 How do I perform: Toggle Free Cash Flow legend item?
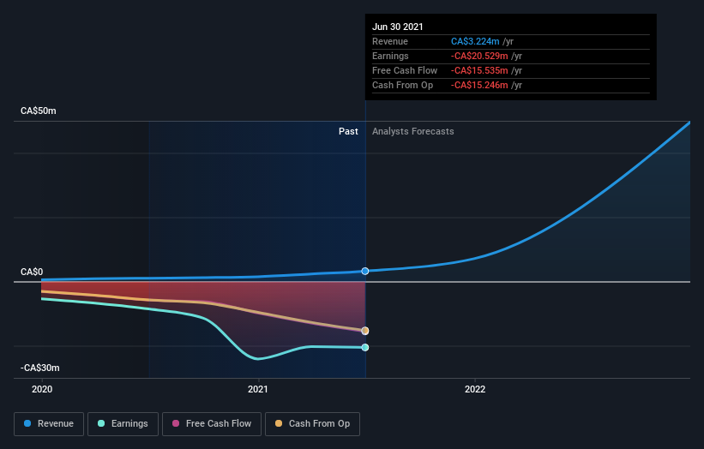point(210,423)
